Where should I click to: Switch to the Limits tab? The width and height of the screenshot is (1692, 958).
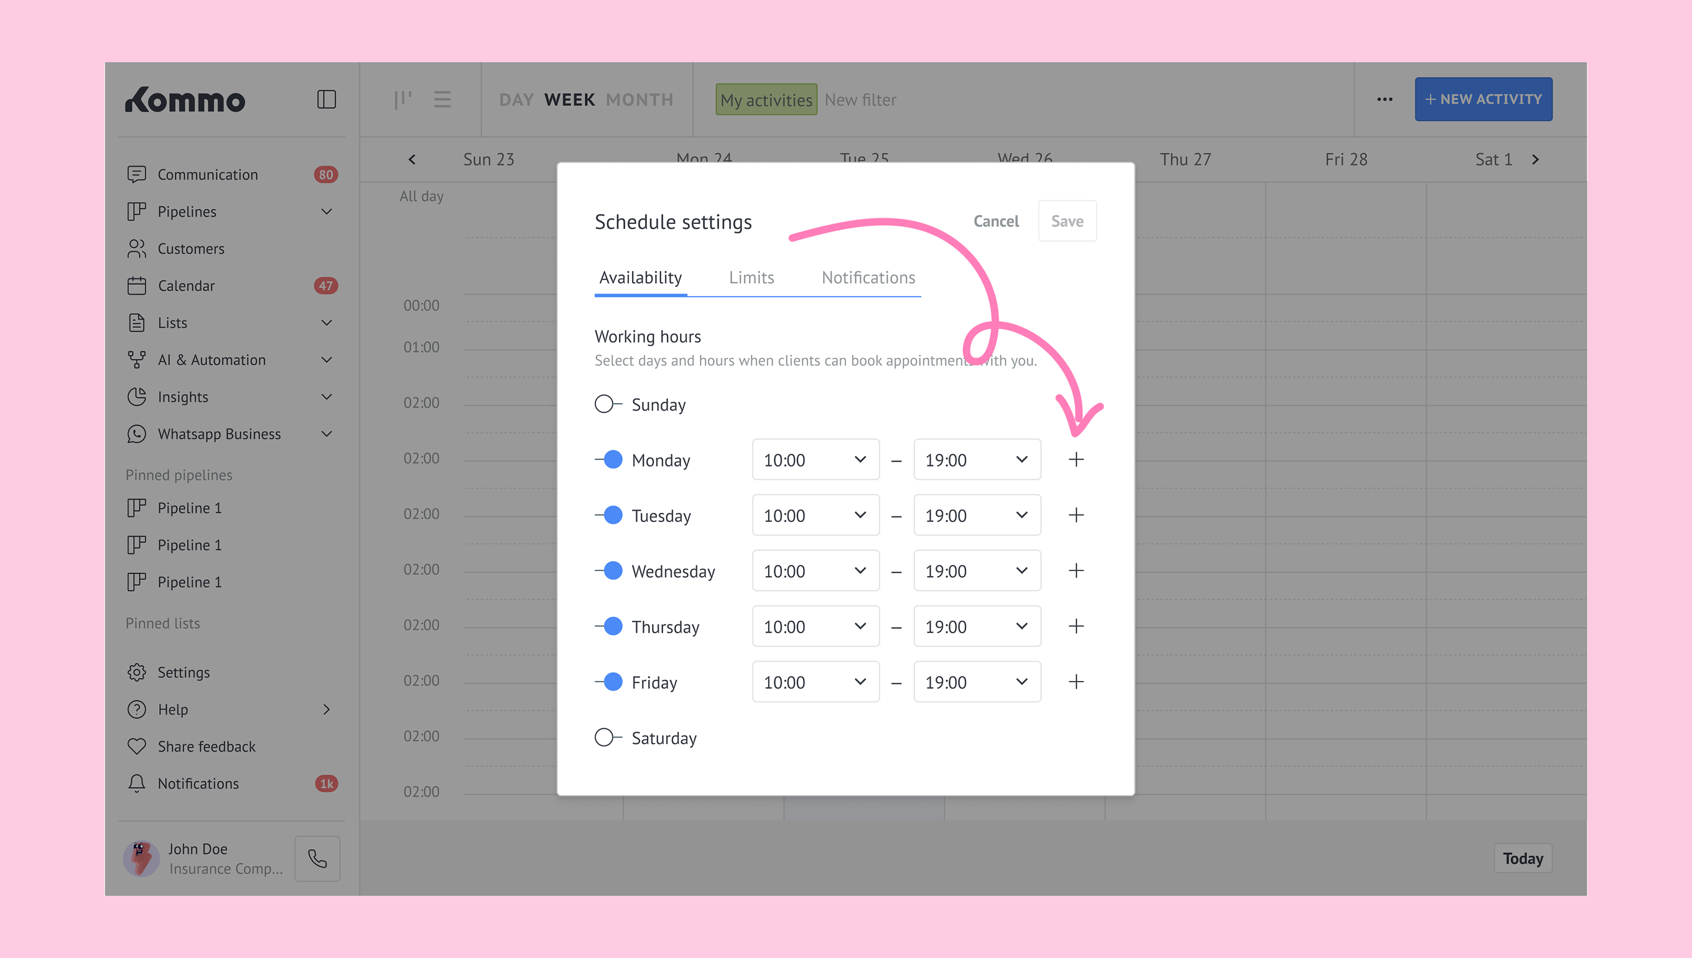point(751,277)
